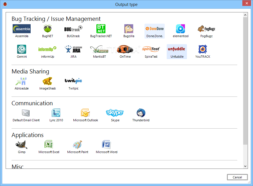
Task: Click the "Bugzilla" text label
Action: 129,36
